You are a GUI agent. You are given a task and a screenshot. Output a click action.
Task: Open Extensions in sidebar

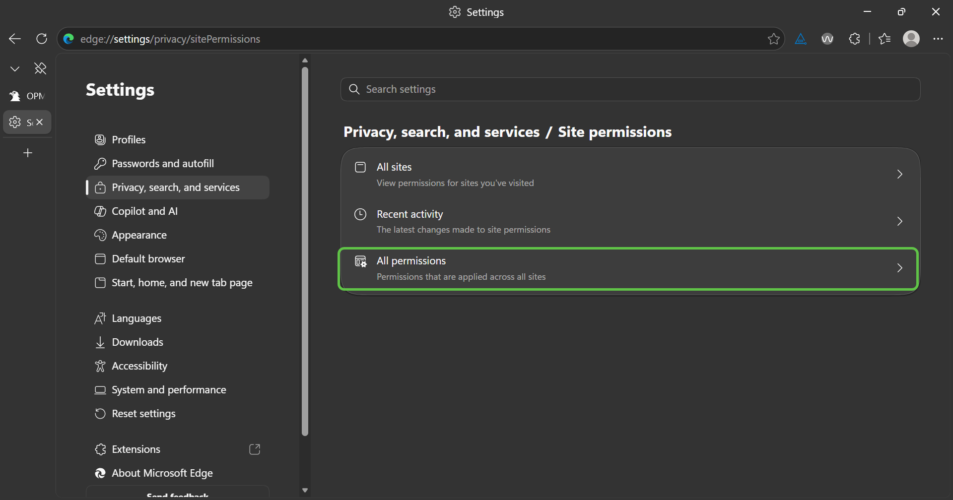(178, 449)
